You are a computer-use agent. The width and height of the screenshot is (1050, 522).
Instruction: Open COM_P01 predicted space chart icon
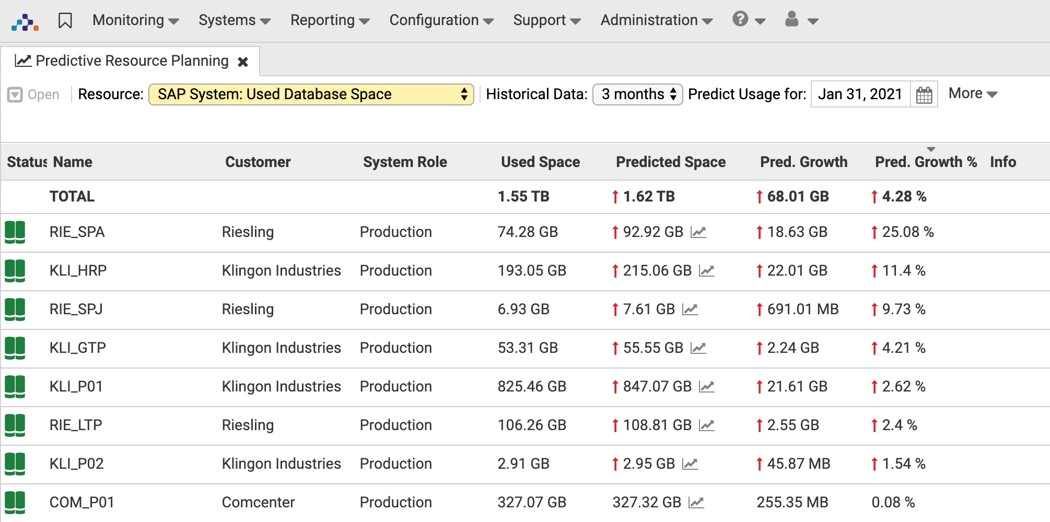coord(695,503)
